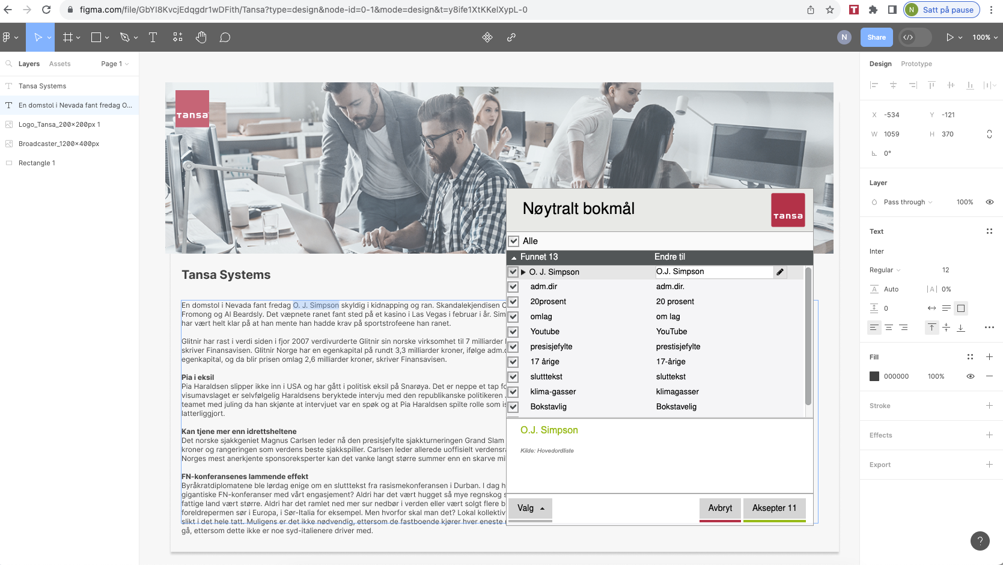
Task: Search layers with magnifier icon
Action: (9, 64)
